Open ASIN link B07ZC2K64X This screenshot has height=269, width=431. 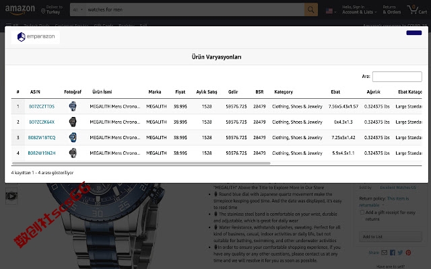click(x=42, y=122)
